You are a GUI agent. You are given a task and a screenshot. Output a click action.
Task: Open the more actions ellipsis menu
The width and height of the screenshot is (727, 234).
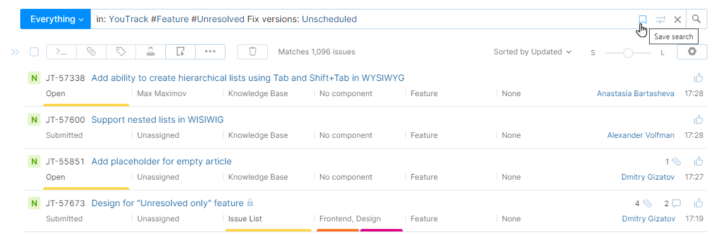210,52
